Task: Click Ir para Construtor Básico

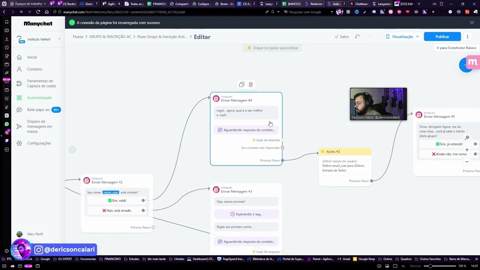Action: 456,48
